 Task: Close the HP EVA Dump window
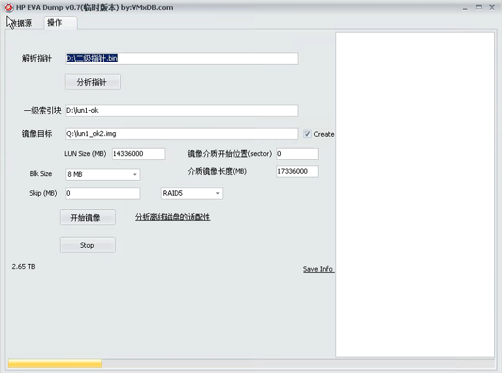point(492,7)
